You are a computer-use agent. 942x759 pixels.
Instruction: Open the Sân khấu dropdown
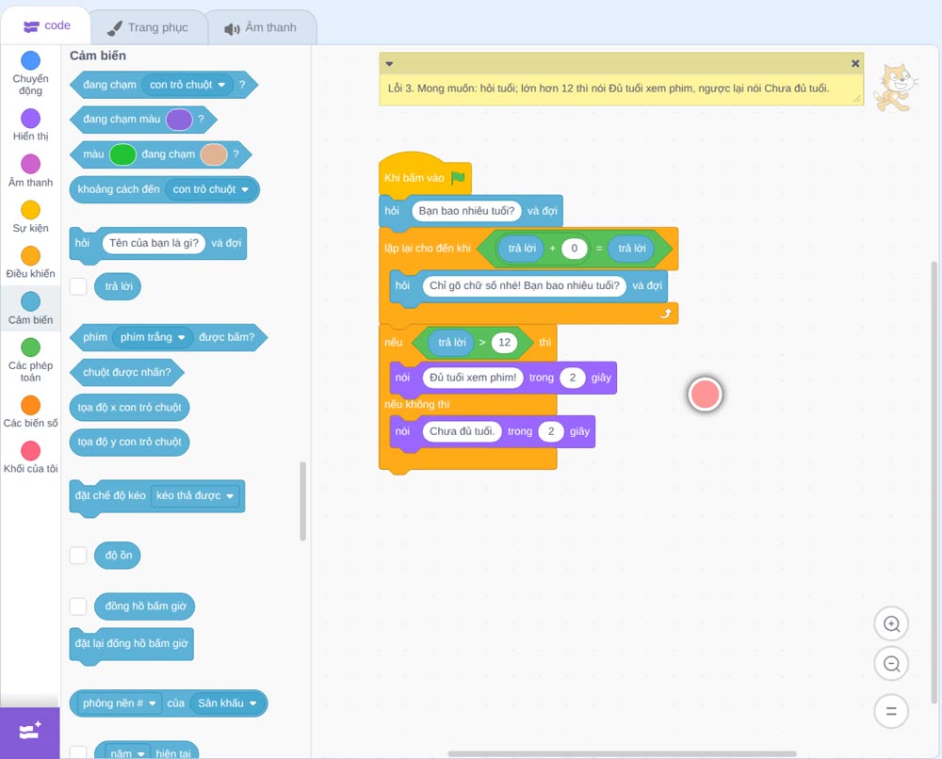(x=227, y=703)
